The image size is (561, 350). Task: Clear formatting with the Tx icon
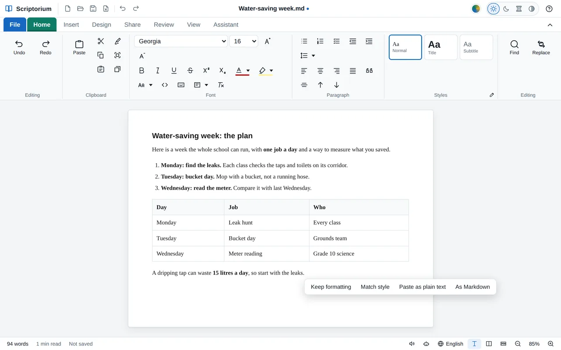coord(221,85)
